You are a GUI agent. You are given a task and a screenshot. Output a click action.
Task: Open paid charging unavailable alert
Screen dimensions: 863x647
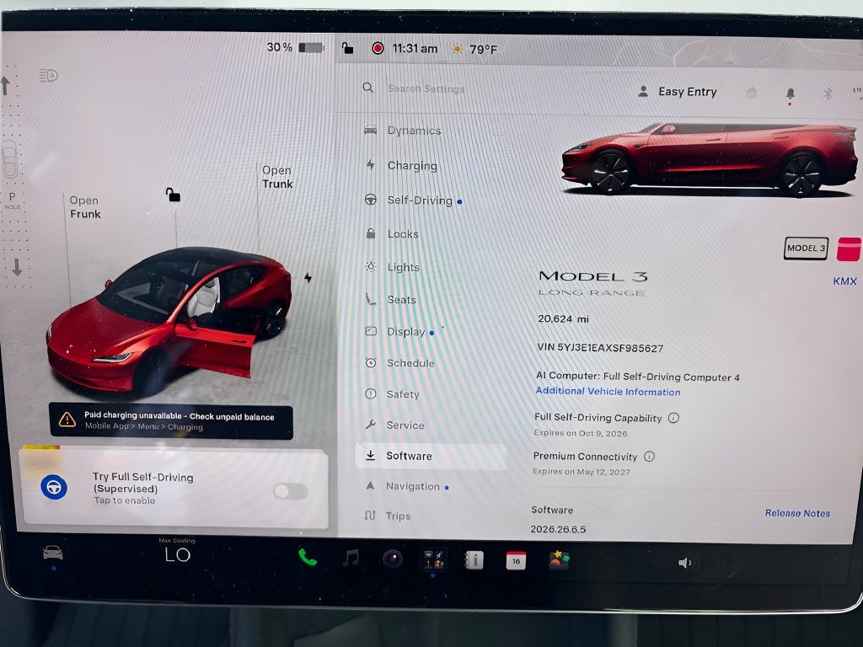click(x=171, y=421)
